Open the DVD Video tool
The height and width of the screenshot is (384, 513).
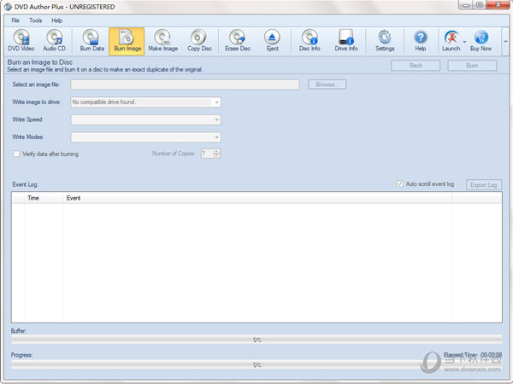coord(21,41)
